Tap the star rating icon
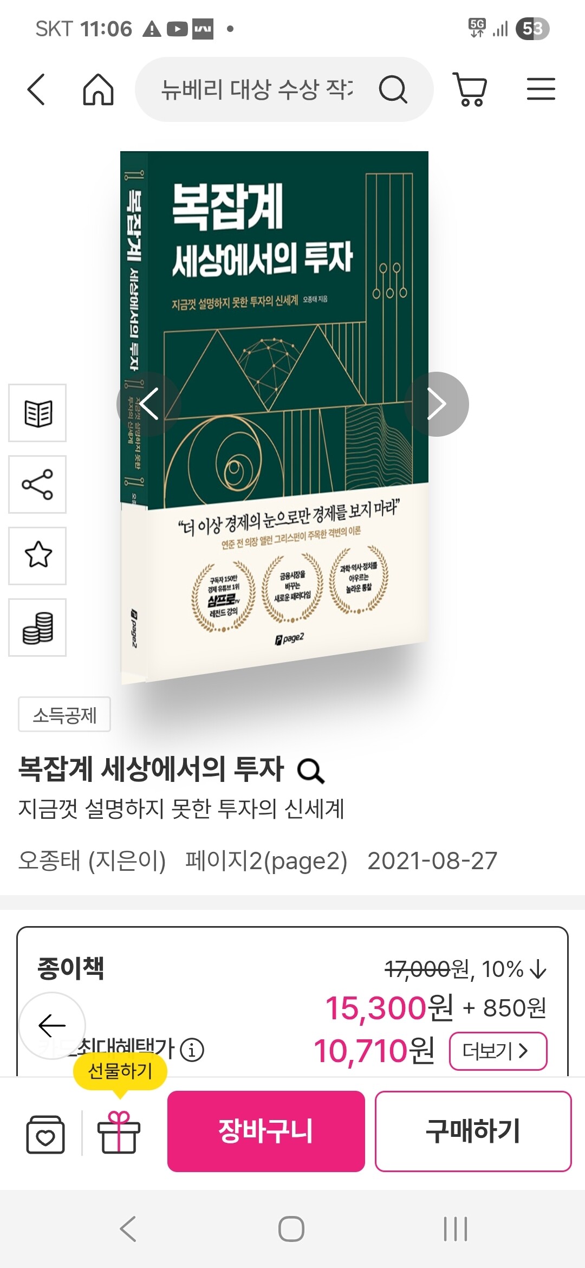Image resolution: width=585 pixels, height=1268 pixels. [x=37, y=556]
